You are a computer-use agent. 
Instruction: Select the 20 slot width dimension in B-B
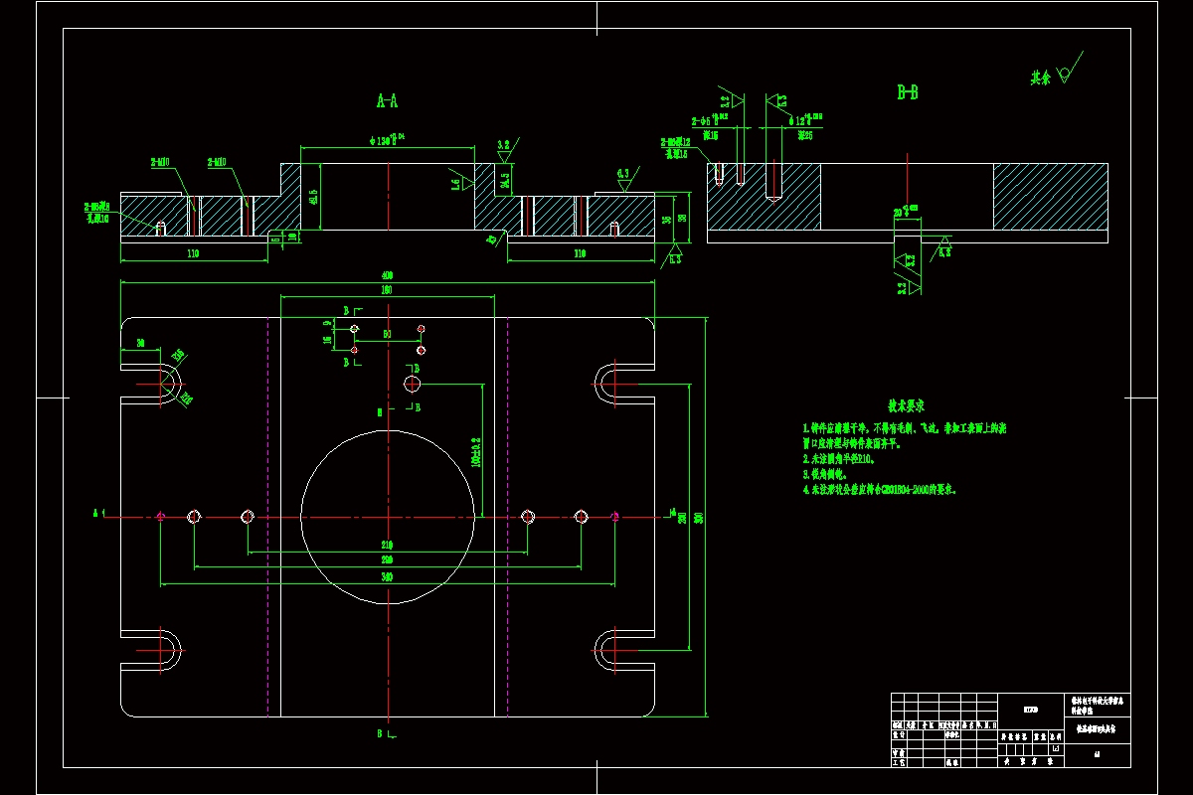click(x=904, y=212)
